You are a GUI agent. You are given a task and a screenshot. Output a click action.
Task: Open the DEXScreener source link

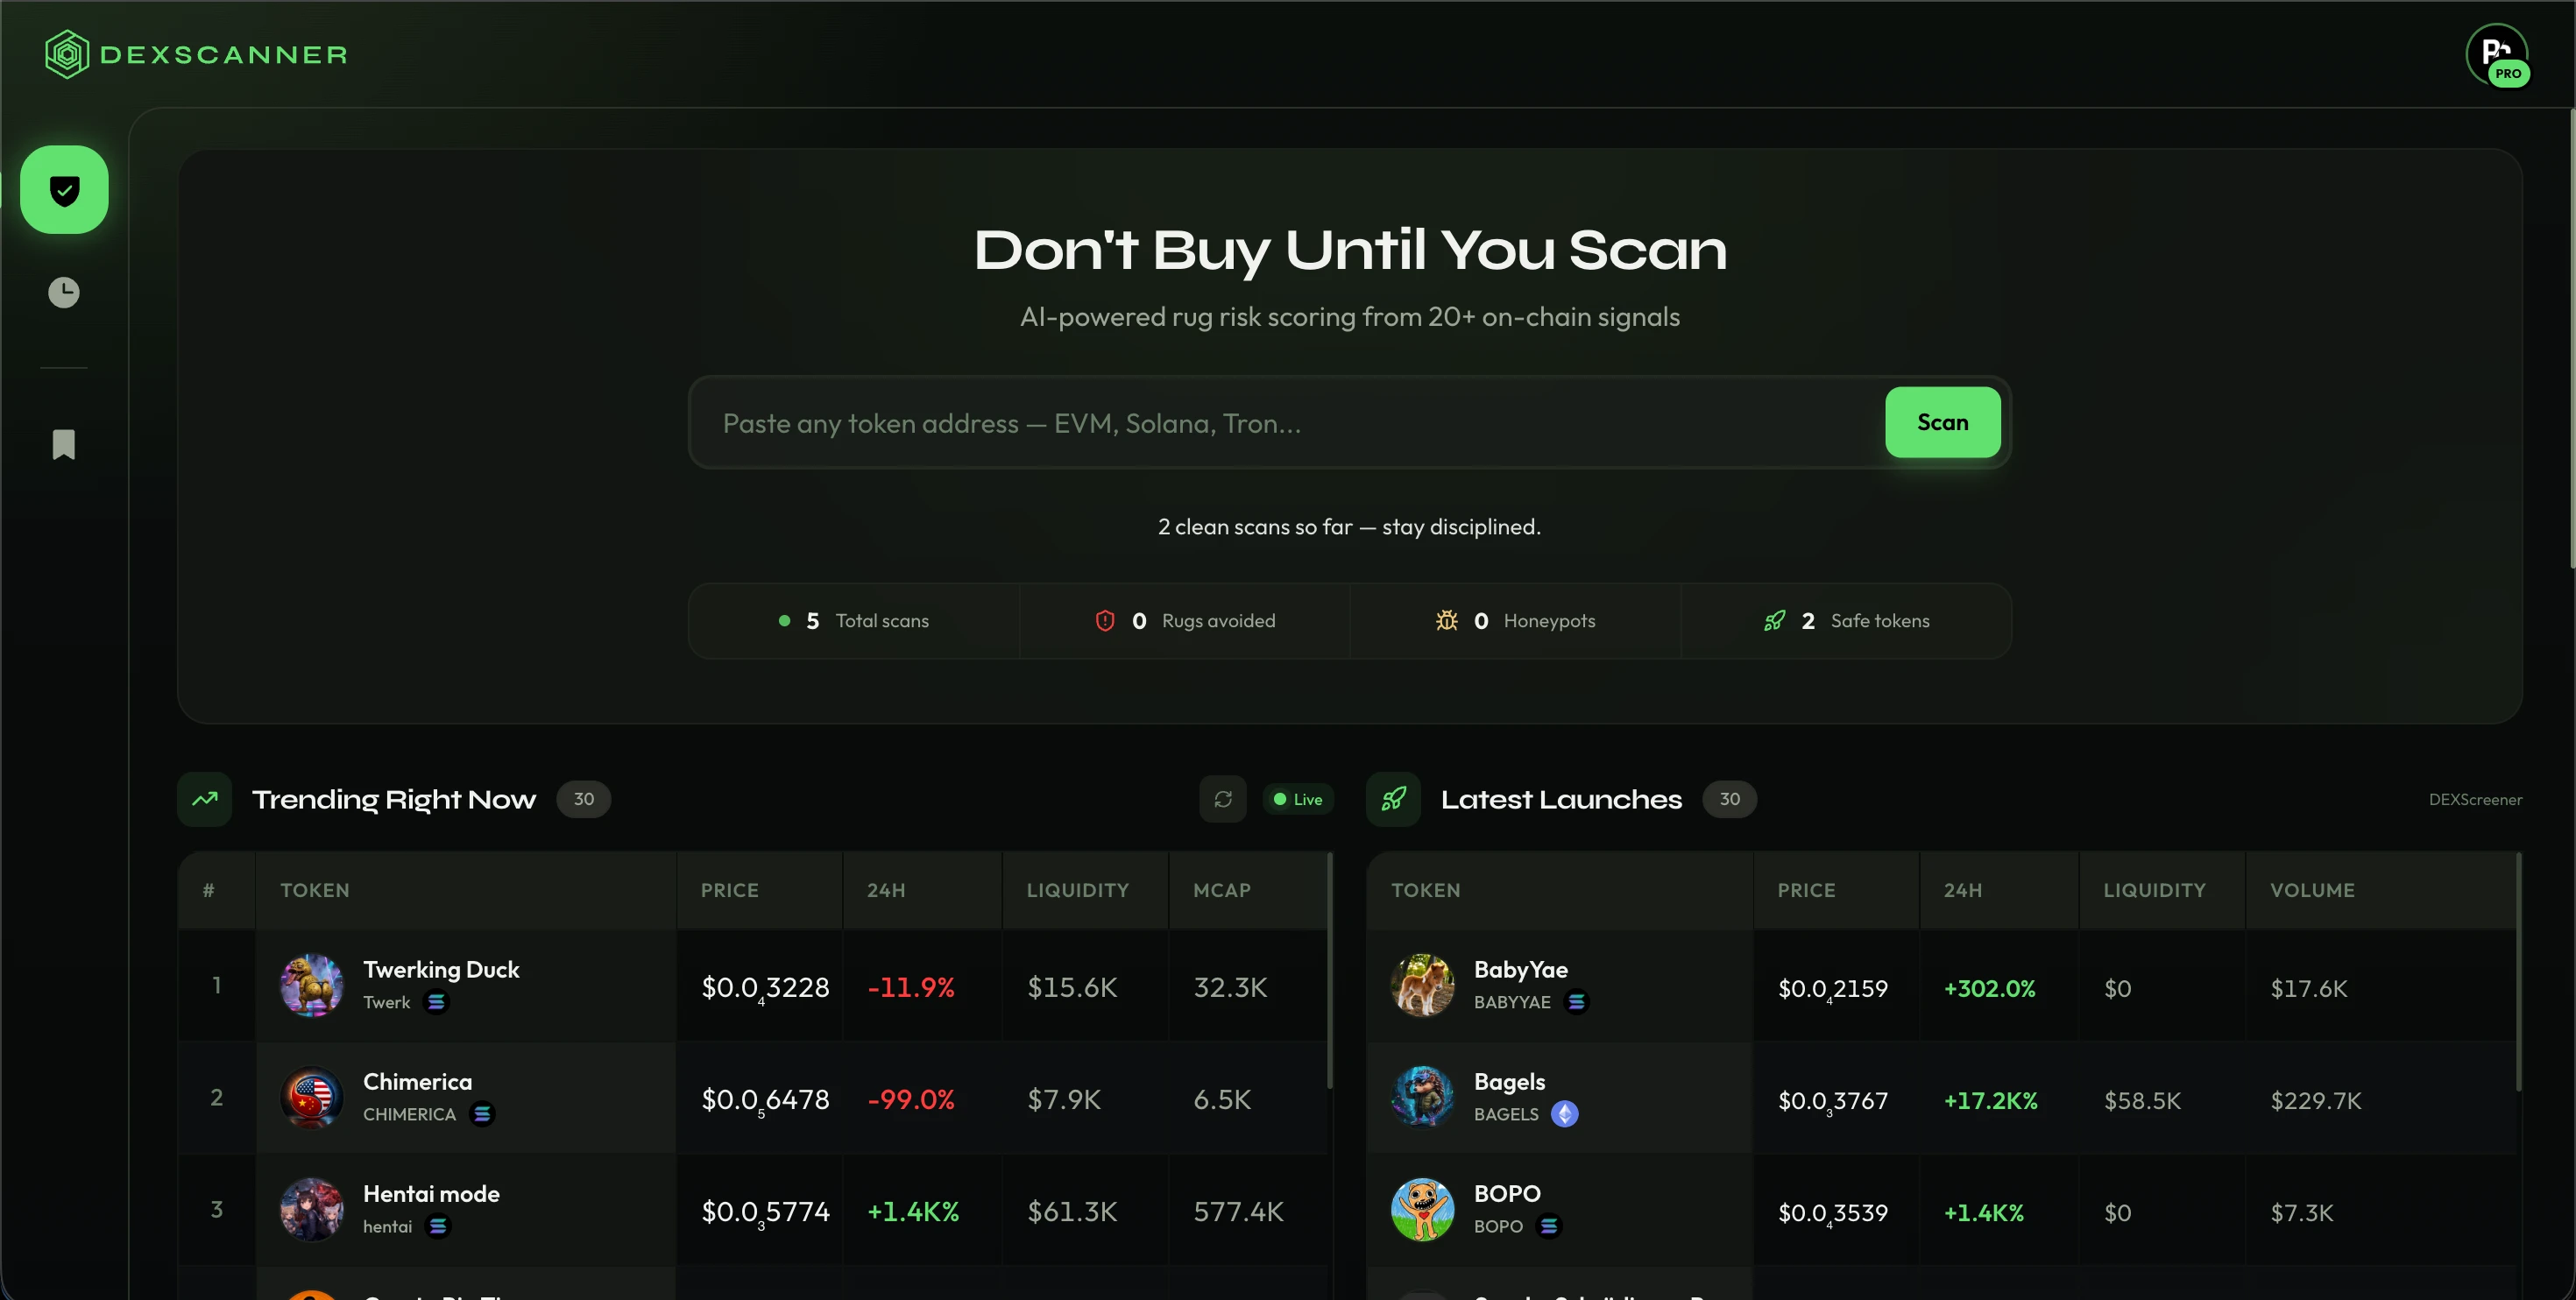point(2475,799)
